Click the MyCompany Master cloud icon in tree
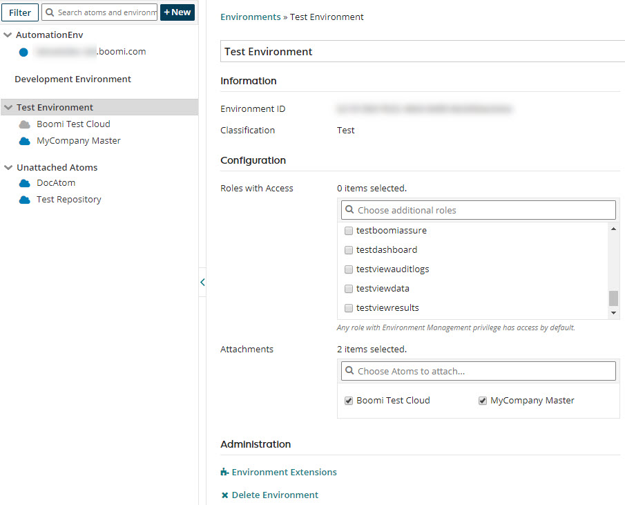 coord(24,141)
